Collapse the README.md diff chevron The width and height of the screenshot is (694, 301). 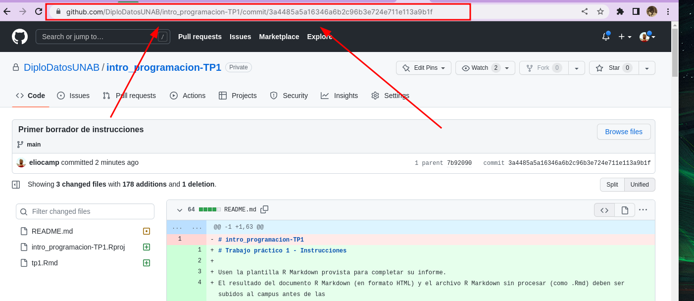tap(180, 210)
